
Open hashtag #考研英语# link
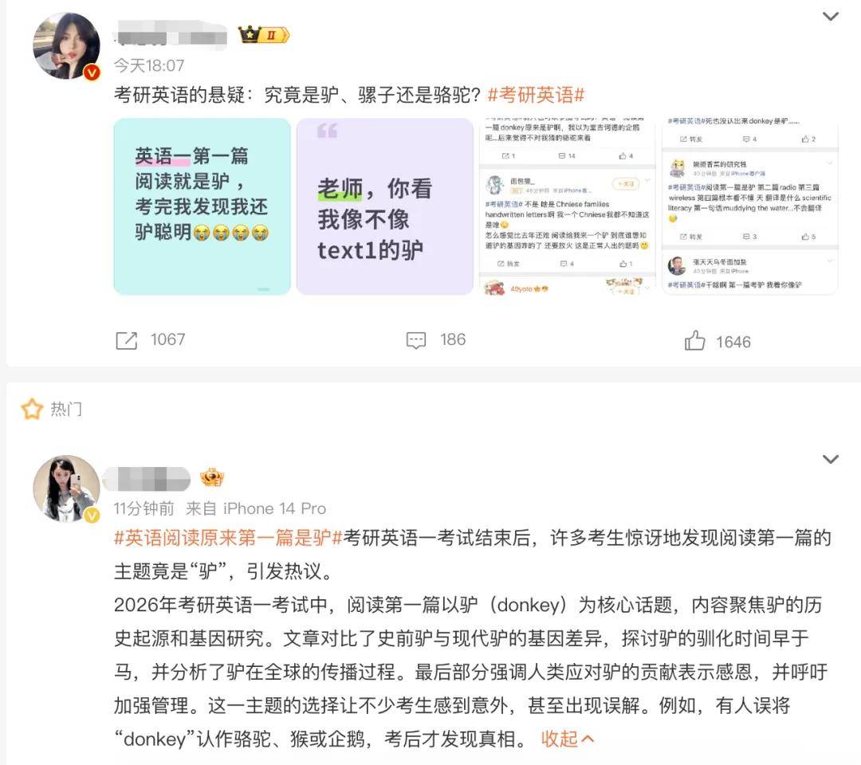coord(536,95)
